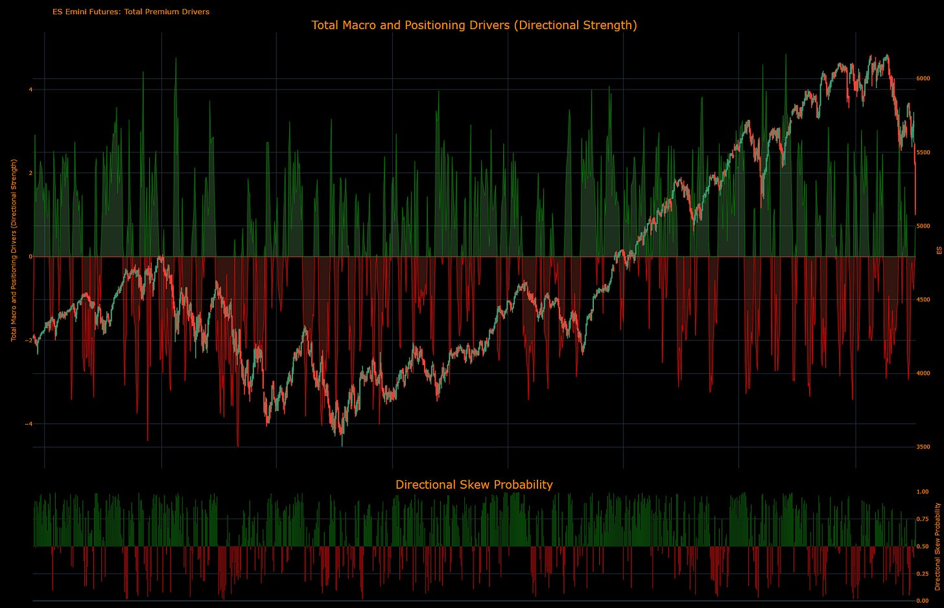Click the skew probability tick '0.50'
This screenshot has width=944, height=608.
(x=922, y=546)
